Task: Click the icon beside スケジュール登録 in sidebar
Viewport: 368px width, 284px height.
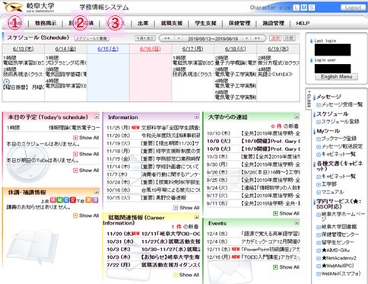Action: coord(319,122)
